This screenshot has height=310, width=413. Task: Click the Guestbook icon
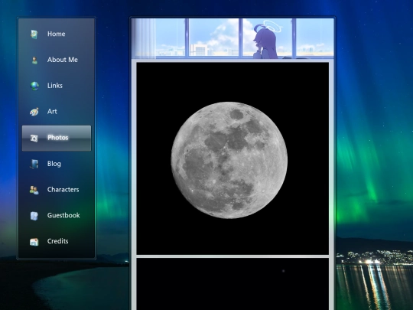[x=34, y=216]
